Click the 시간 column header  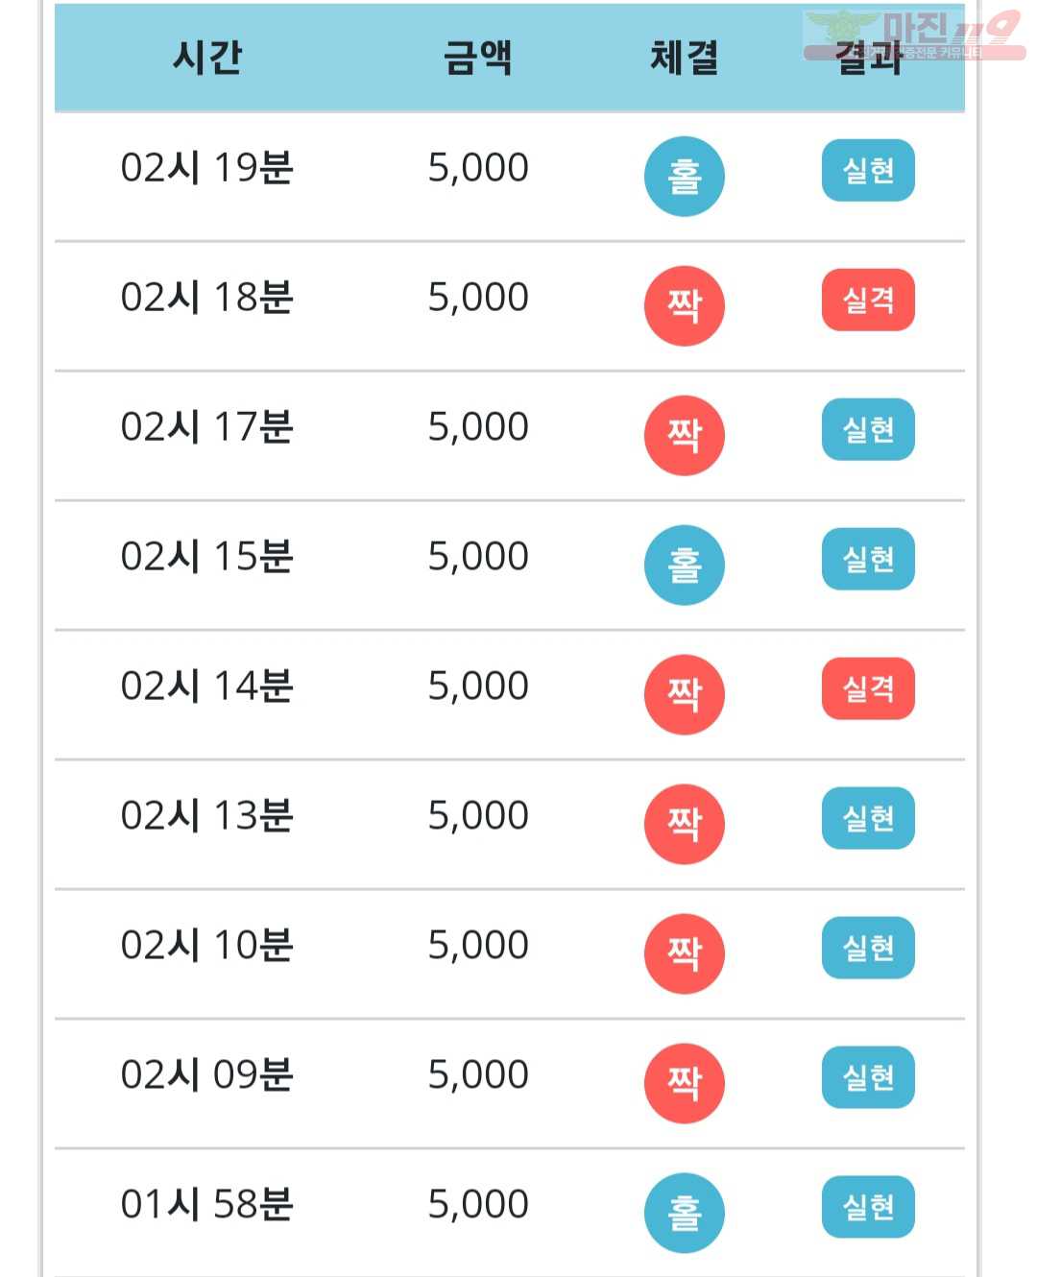pyautogui.click(x=206, y=58)
